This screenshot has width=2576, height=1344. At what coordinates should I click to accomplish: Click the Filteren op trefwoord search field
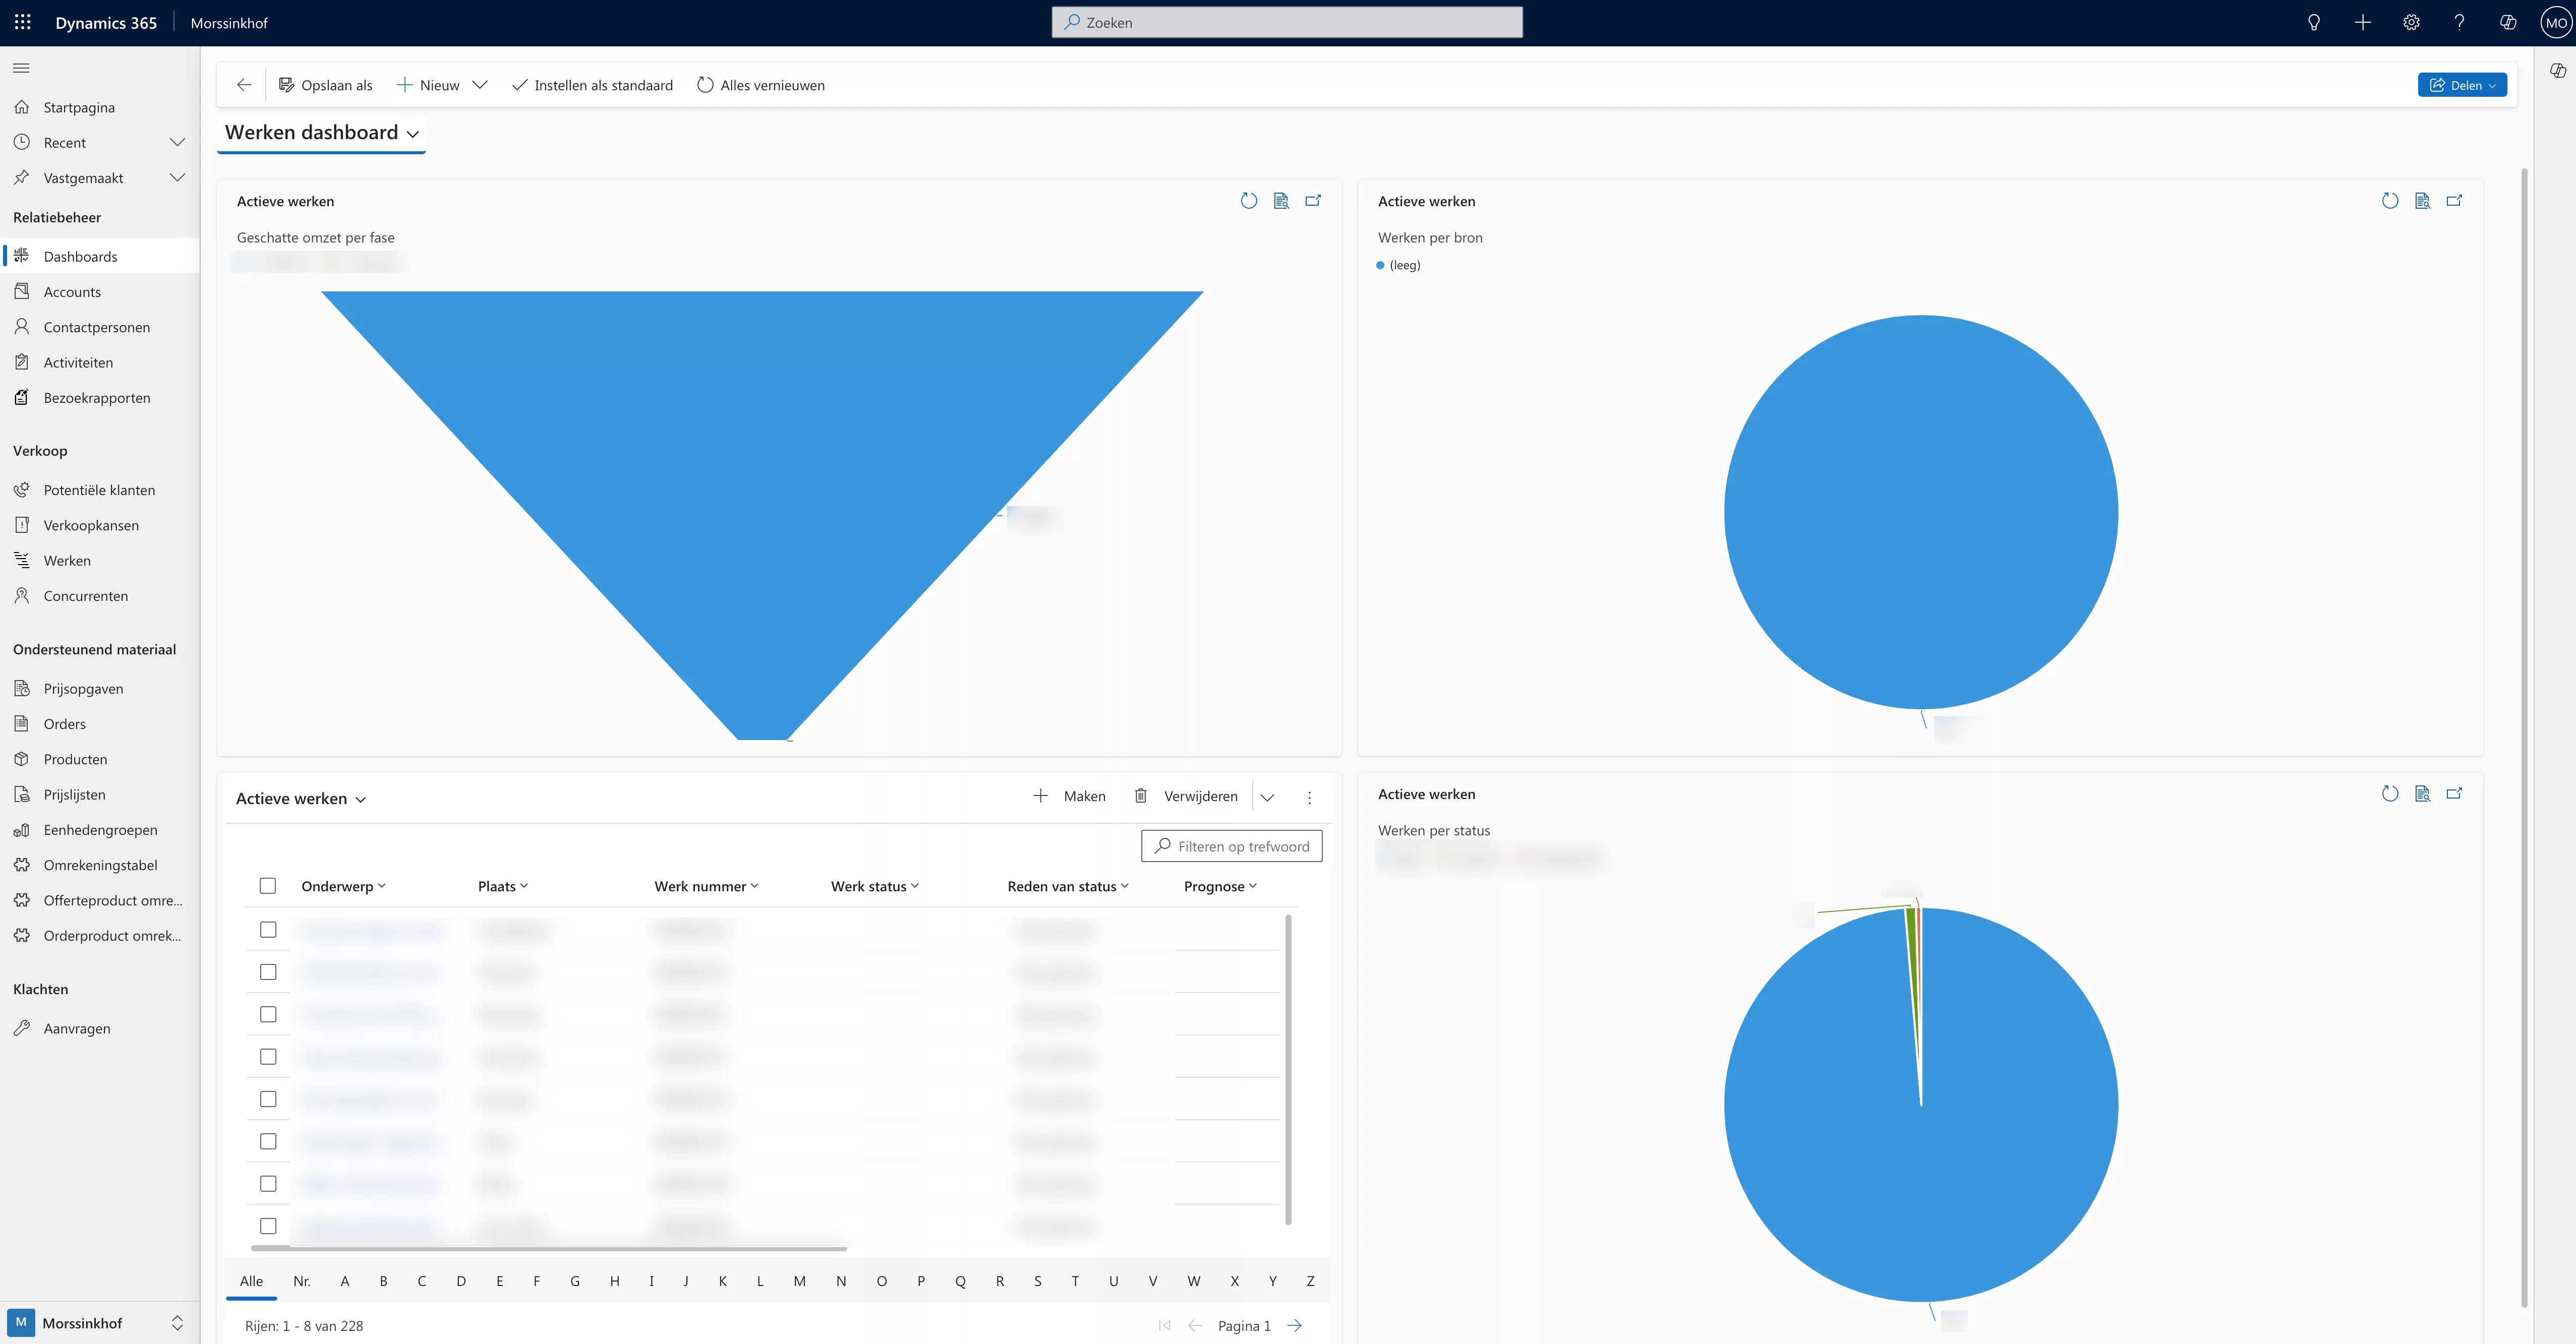1232,846
